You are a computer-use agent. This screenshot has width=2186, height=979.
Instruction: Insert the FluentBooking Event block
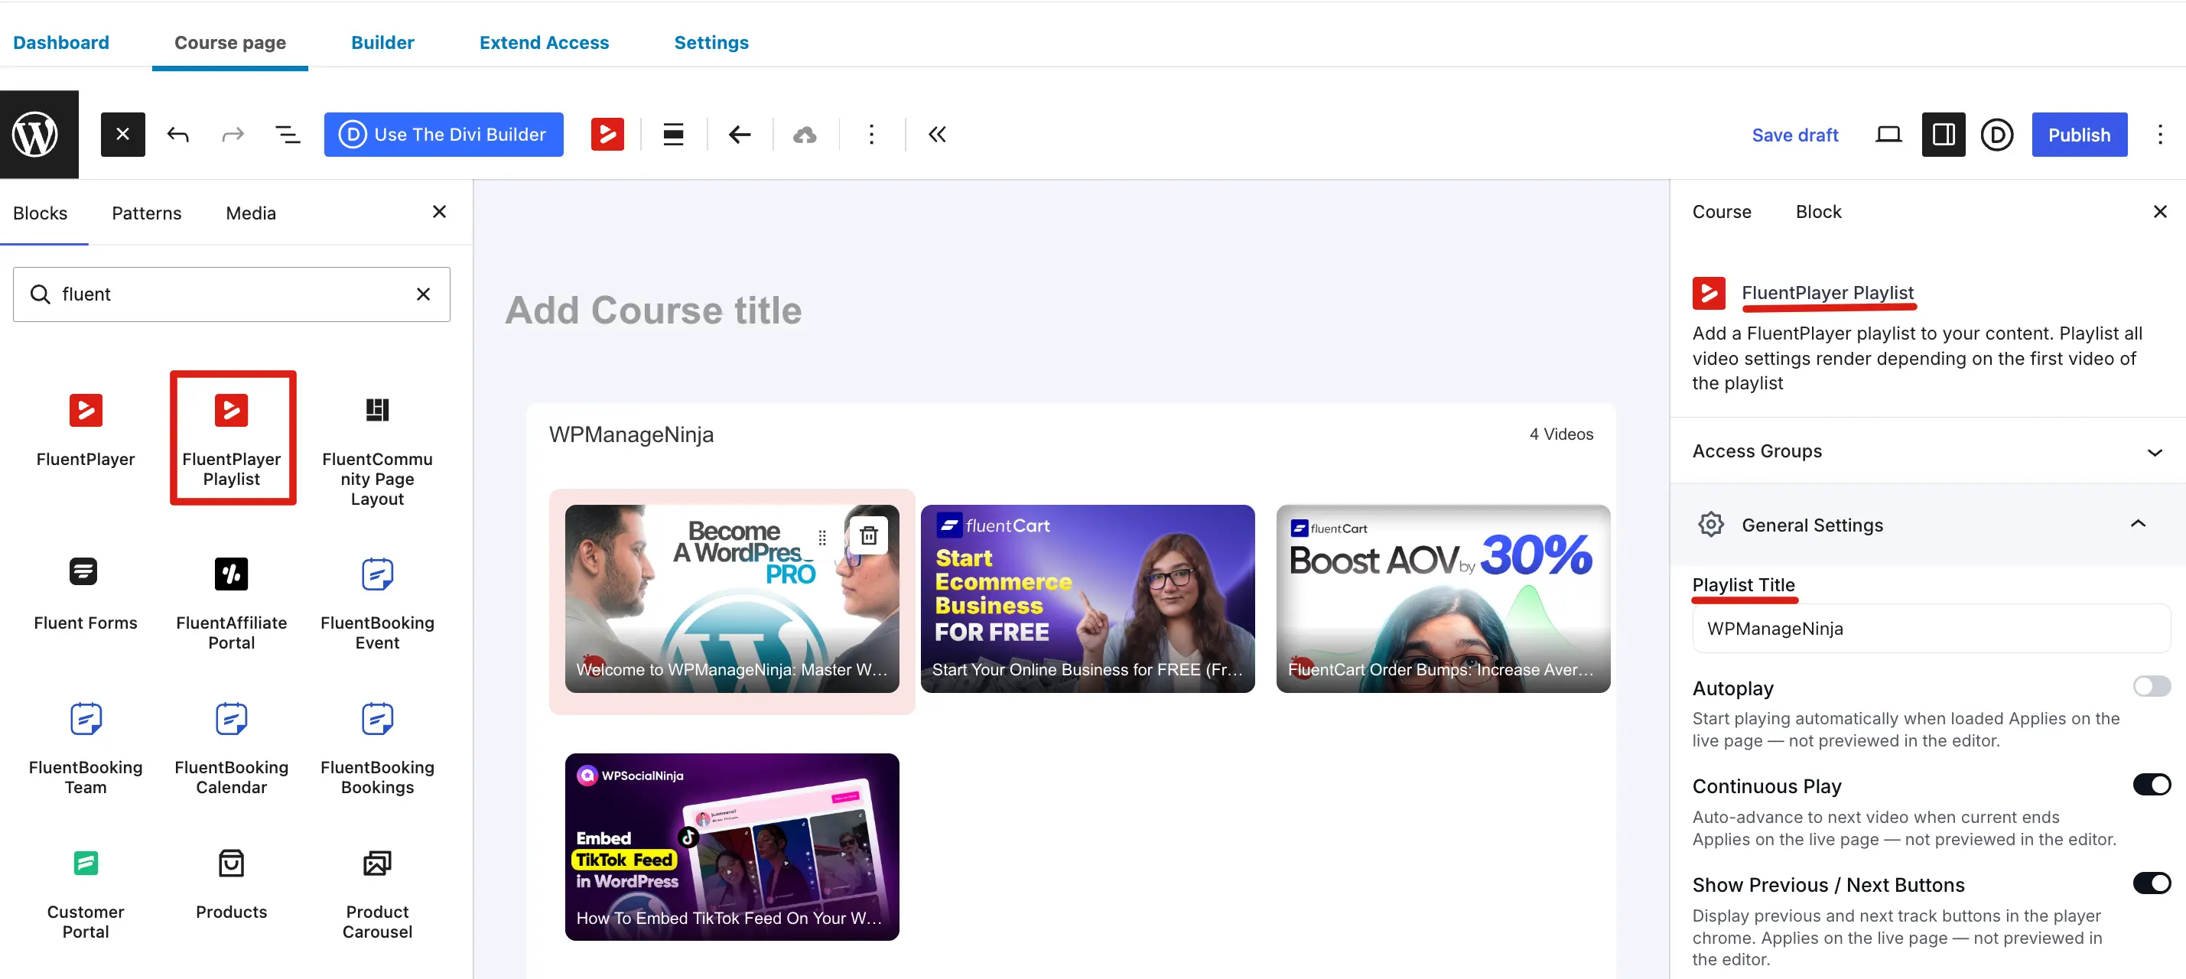coord(378,603)
